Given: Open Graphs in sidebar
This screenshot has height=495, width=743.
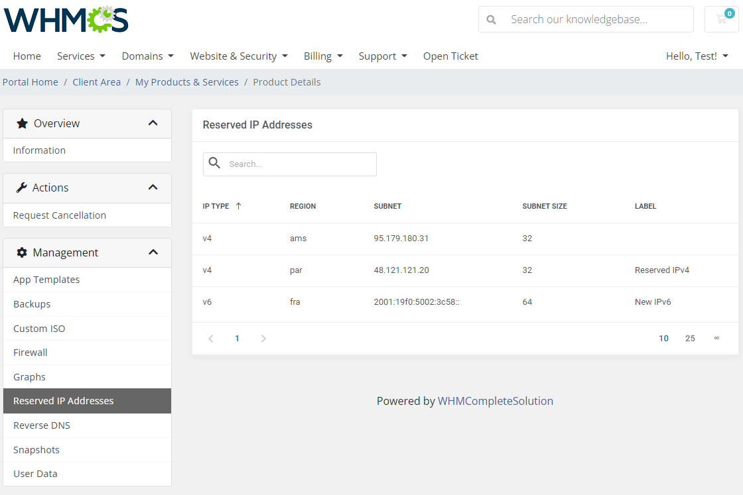Looking at the screenshot, I should pyautogui.click(x=87, y=377).
